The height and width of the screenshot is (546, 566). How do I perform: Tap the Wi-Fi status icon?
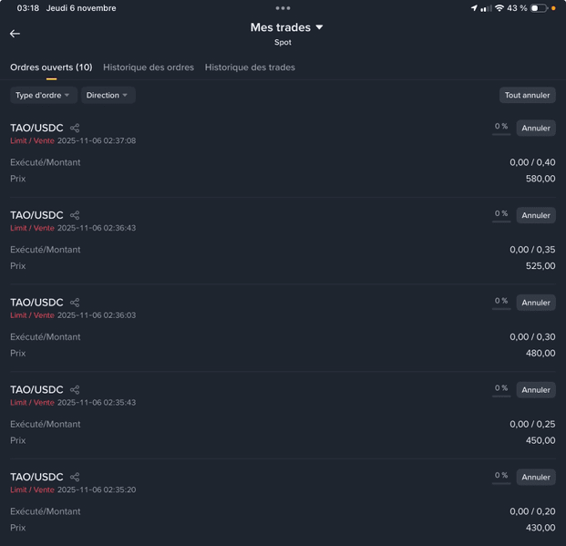(x=499, y=8)
